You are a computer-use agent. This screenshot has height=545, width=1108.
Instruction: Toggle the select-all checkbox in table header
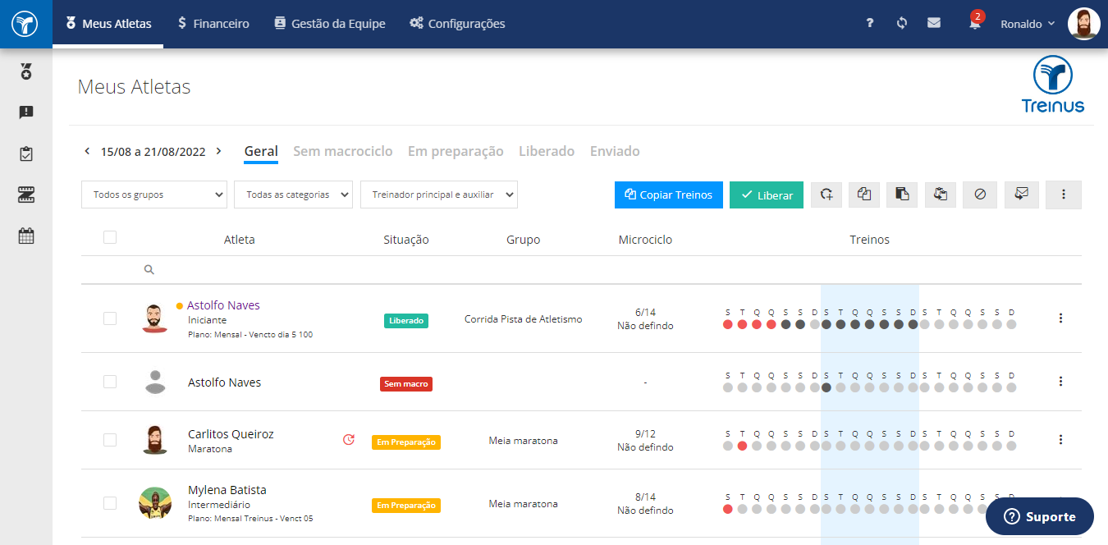[110, 238]
